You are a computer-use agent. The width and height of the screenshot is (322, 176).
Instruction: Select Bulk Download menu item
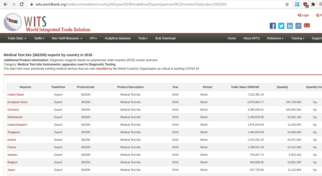point(165,38)
